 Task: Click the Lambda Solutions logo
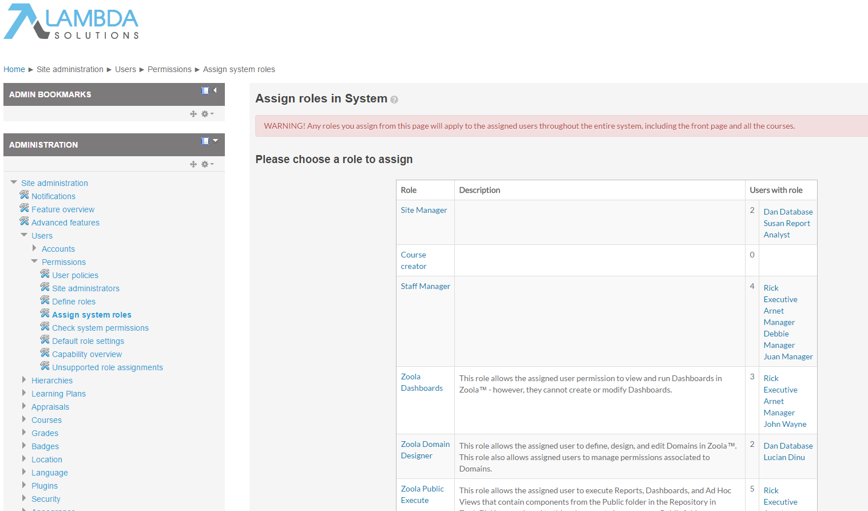[72, 22]
